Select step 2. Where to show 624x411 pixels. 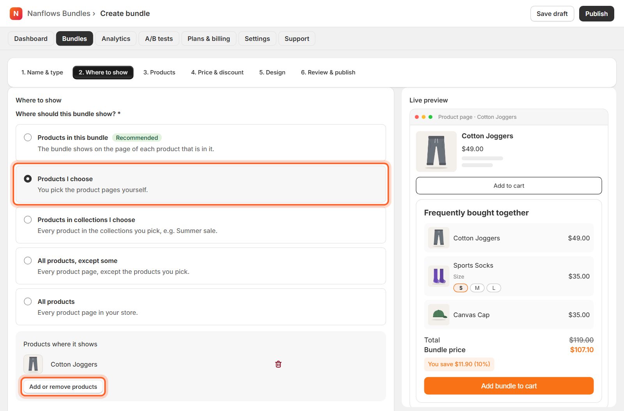coord(103,72)
